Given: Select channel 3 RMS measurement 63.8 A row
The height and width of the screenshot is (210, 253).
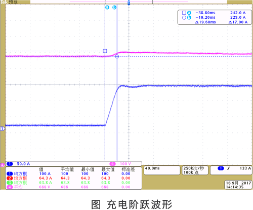Looking at the screenshot, I should coord(73,183).
